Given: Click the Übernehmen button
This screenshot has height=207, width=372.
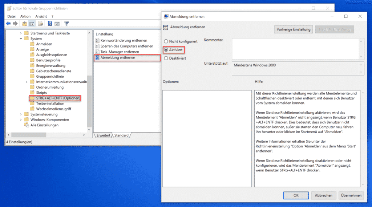Looking at the screenshot, I should pyautogui.click(x=351, y=195).
